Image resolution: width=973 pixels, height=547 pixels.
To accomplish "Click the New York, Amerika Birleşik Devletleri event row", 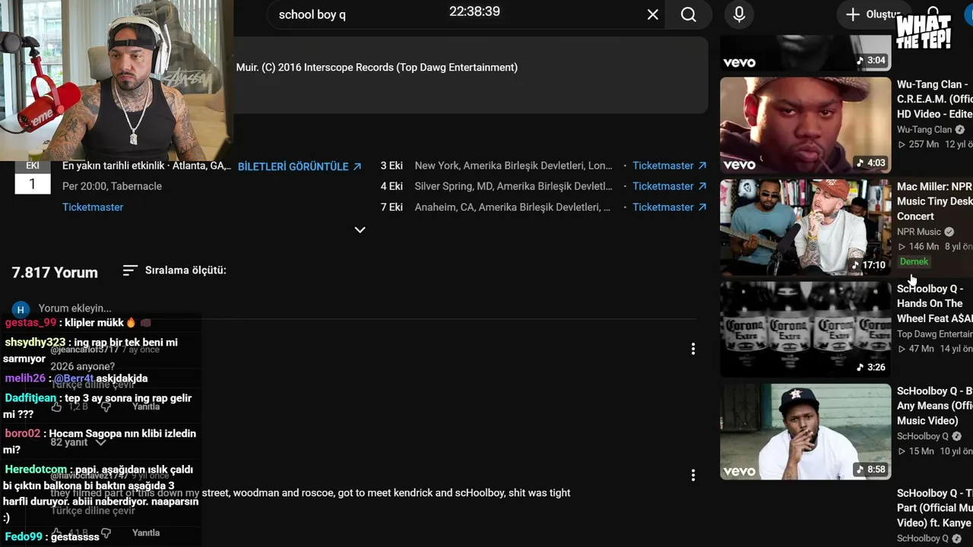I will tap(513, 166).
